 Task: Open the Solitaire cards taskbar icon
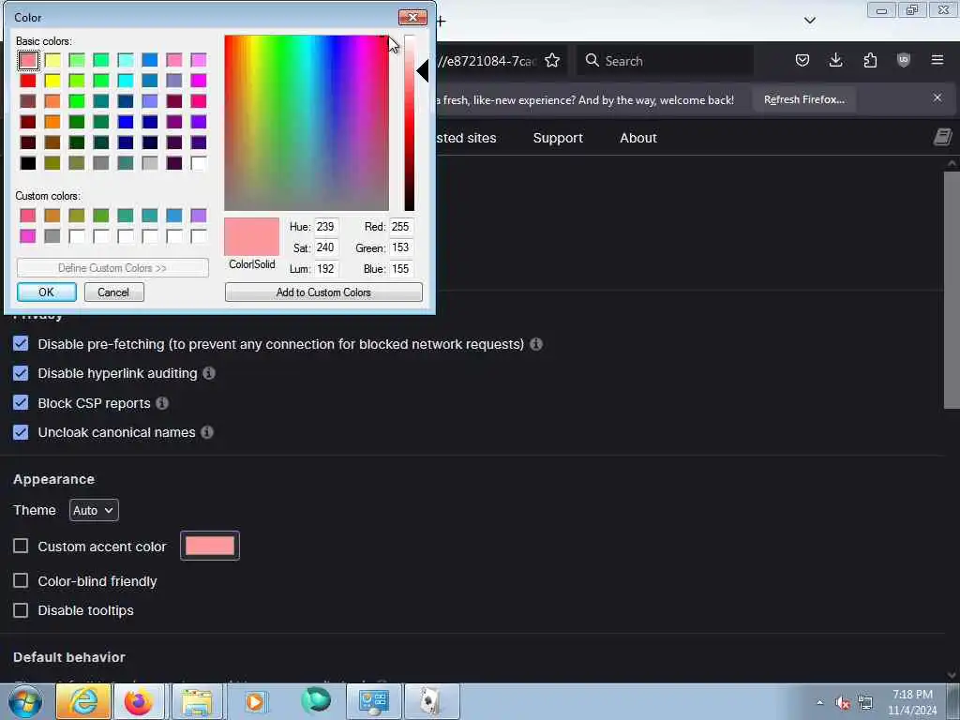431,701
